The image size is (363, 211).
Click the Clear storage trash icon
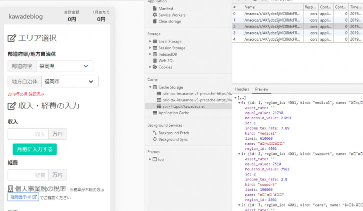[155, 22]
